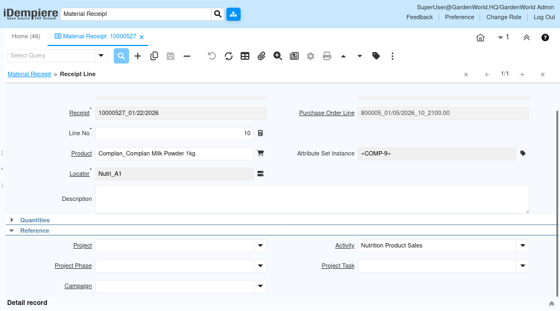The height and width of the screenshot is (311, 560).
Task: Click the shopping cart icon next to Product
Action: pyautogui.click(x=260, y=153)
